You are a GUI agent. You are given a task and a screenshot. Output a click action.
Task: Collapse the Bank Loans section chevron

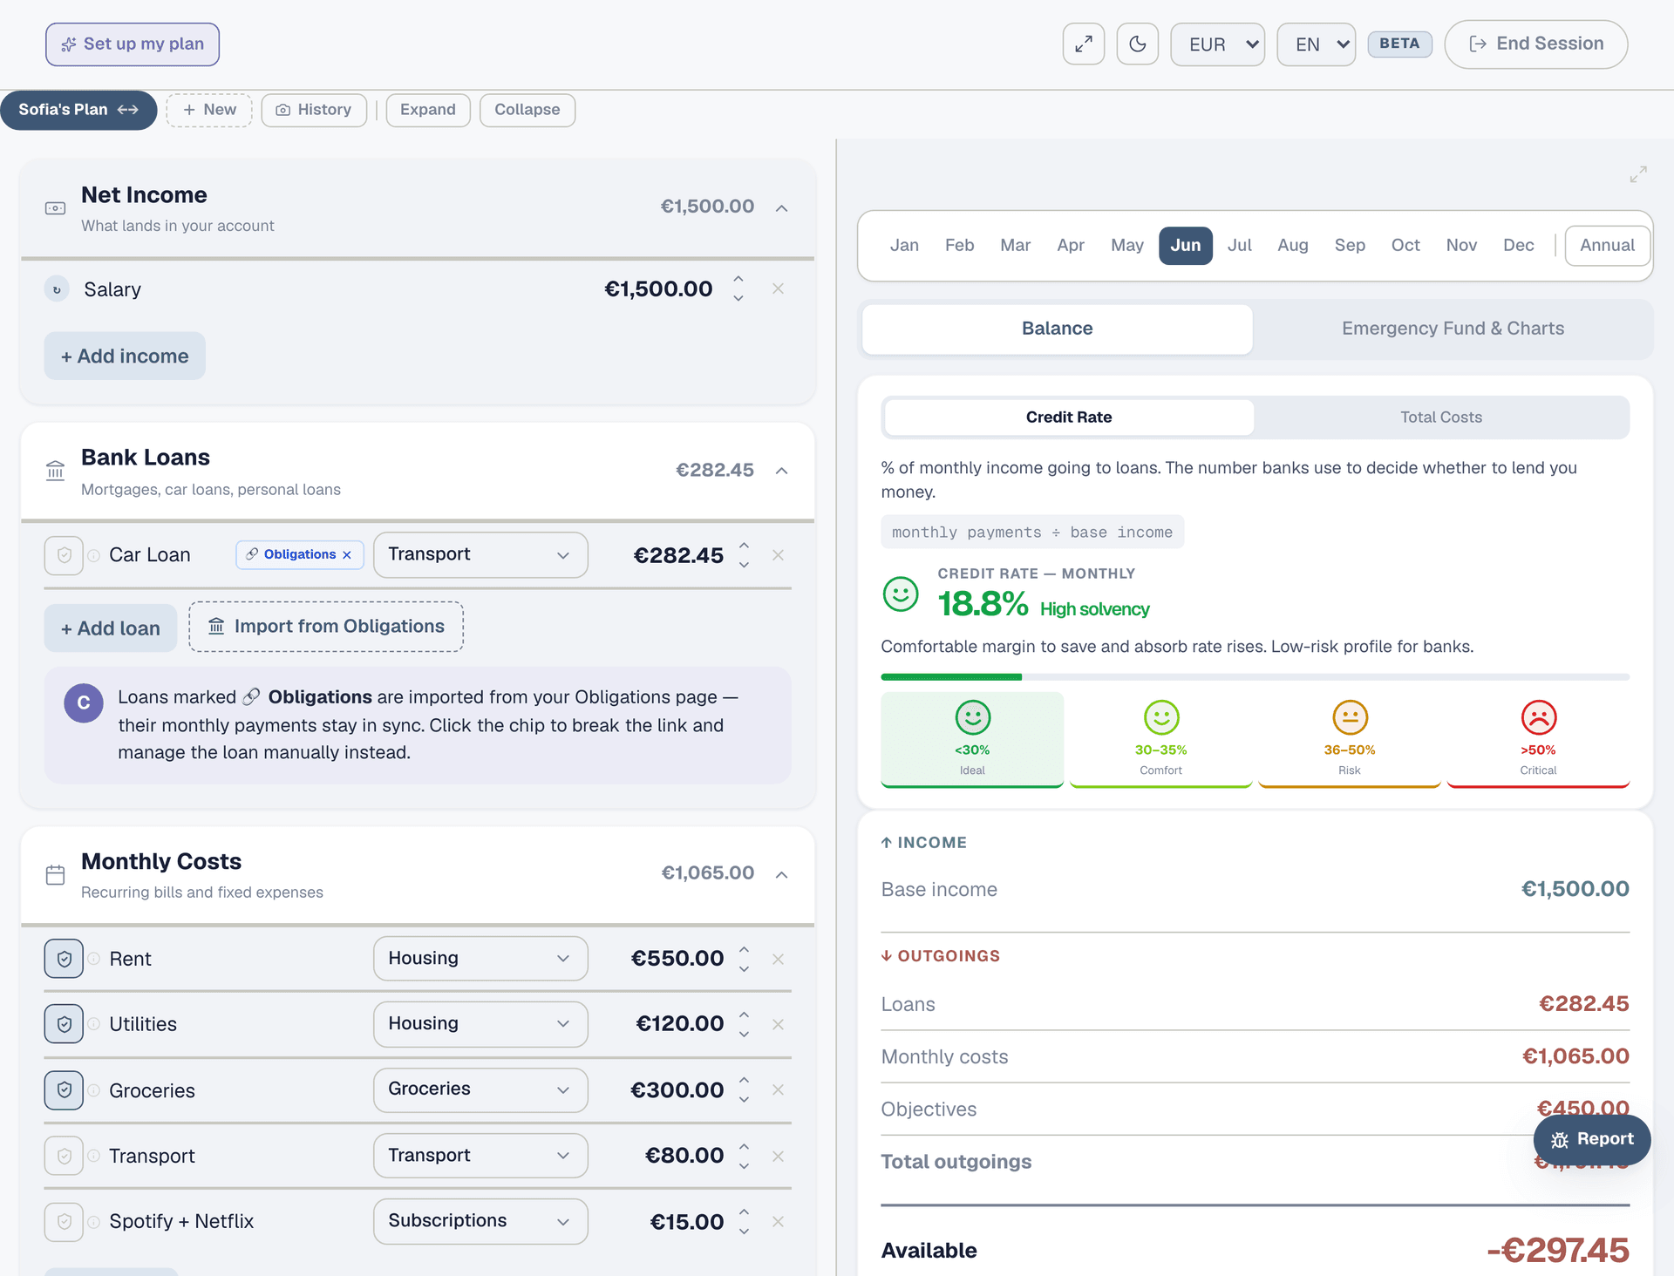[782, 471]
